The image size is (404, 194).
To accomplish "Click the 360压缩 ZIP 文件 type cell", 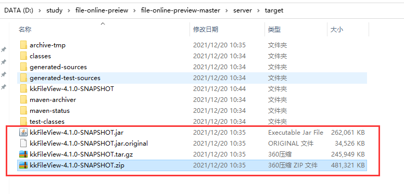I will click(293, 165).
